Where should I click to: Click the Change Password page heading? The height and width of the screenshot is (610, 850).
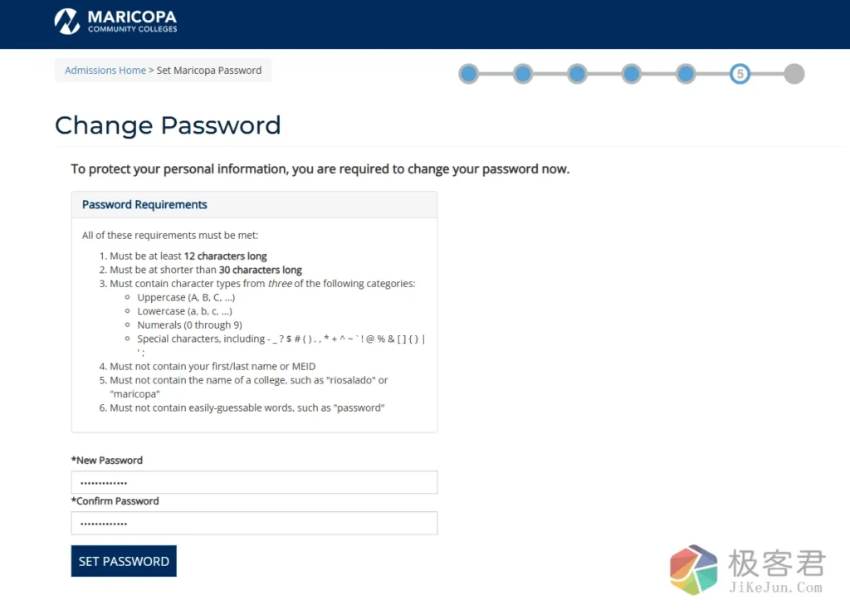click(x=168, y=125)
